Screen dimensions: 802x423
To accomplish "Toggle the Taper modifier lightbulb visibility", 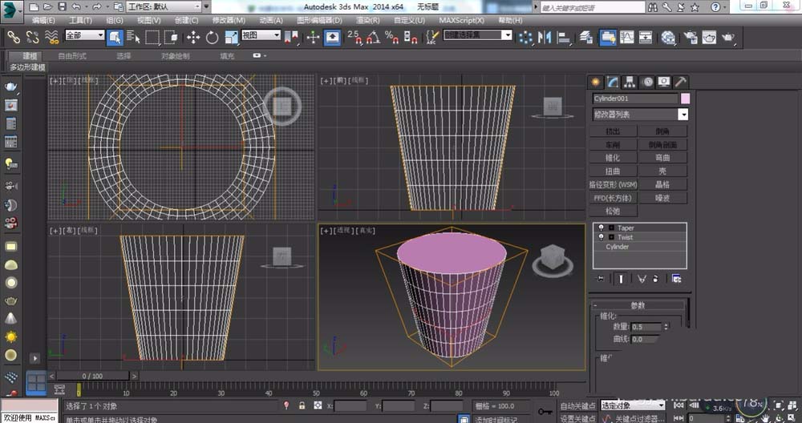I will pos(600,228).
